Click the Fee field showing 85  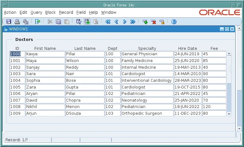tap(214, 61)
